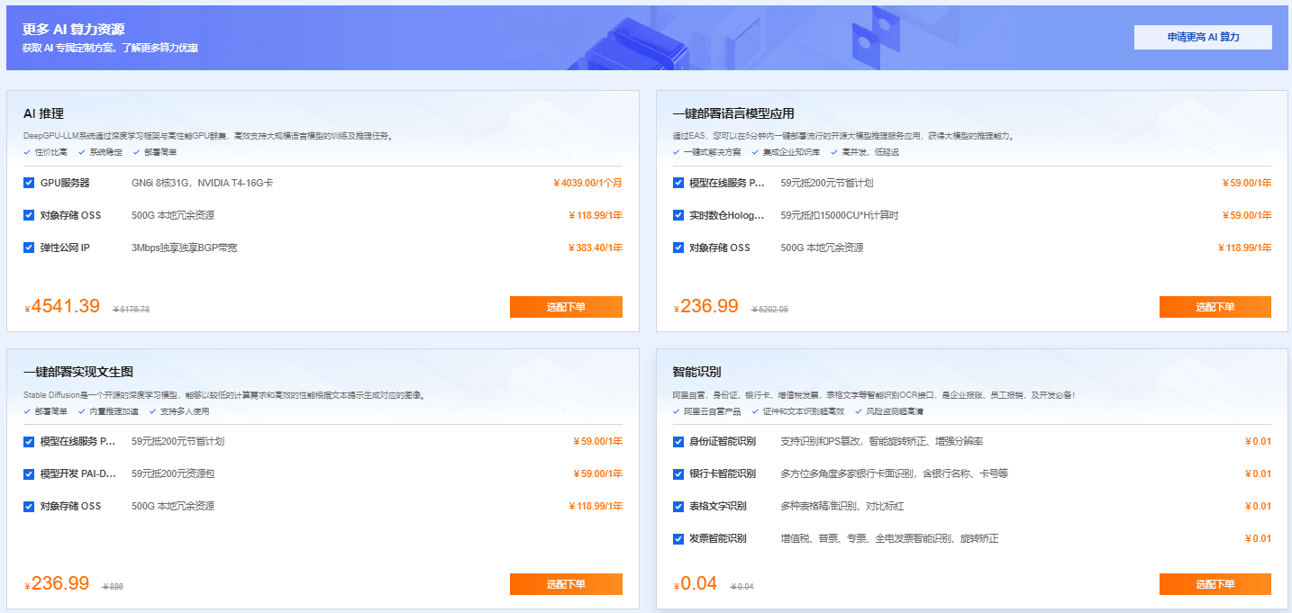Click the 3Mbps独享独享BGP带宽 description
1292x613 pixels.
pos(185,248)
